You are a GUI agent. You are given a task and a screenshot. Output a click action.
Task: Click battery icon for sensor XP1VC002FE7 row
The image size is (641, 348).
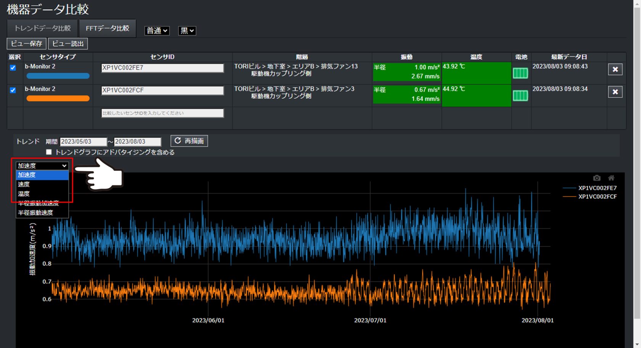pos(520,73)
